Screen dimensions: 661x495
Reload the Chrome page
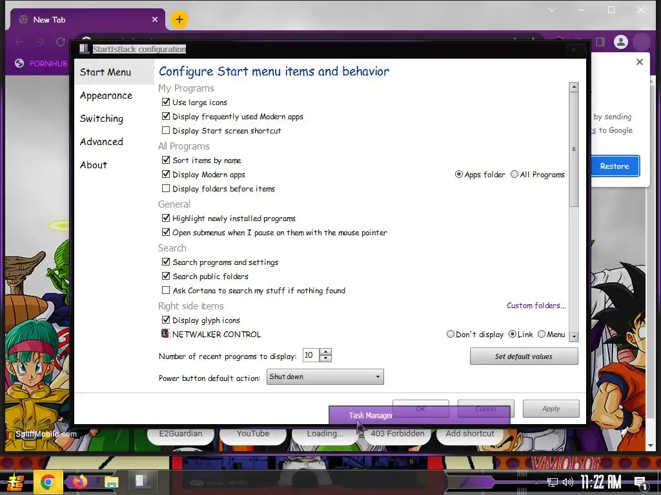tap(61, 42)
